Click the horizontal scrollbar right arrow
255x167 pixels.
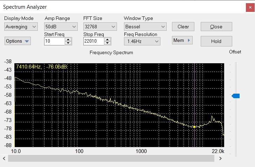tap(220, 159)
